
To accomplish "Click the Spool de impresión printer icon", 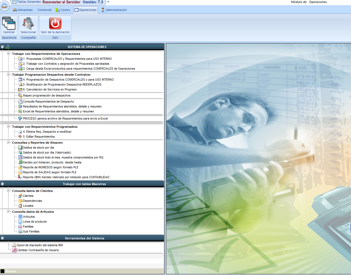I will tap(14, 245).
